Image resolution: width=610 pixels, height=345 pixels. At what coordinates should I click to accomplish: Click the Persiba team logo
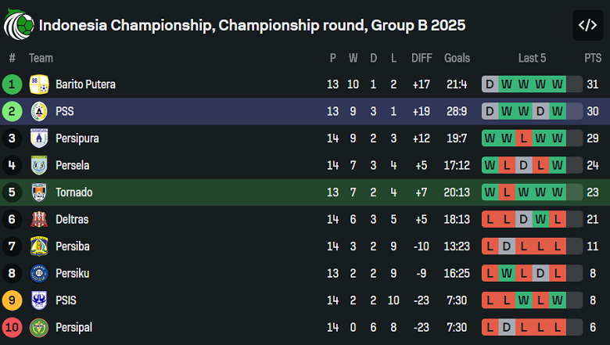click(x=39, y=246)
